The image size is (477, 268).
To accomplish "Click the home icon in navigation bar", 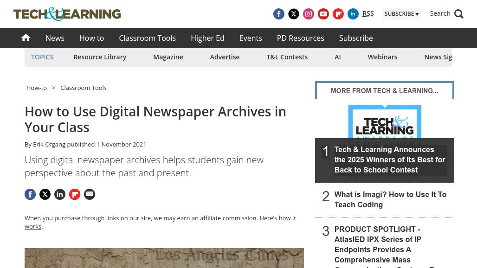I will tap(26, 38).
